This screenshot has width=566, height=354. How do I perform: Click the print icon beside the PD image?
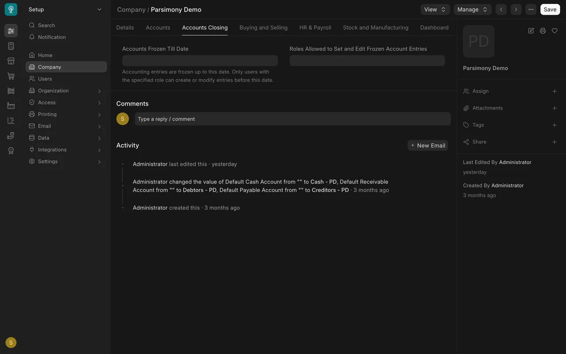(543, 31)
